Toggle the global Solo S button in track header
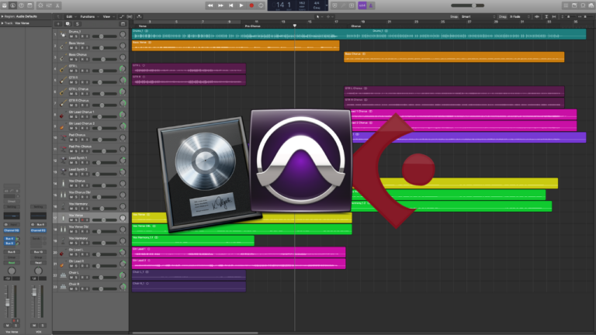This screenshot has height=335, width=596. [x=77, y=24]
